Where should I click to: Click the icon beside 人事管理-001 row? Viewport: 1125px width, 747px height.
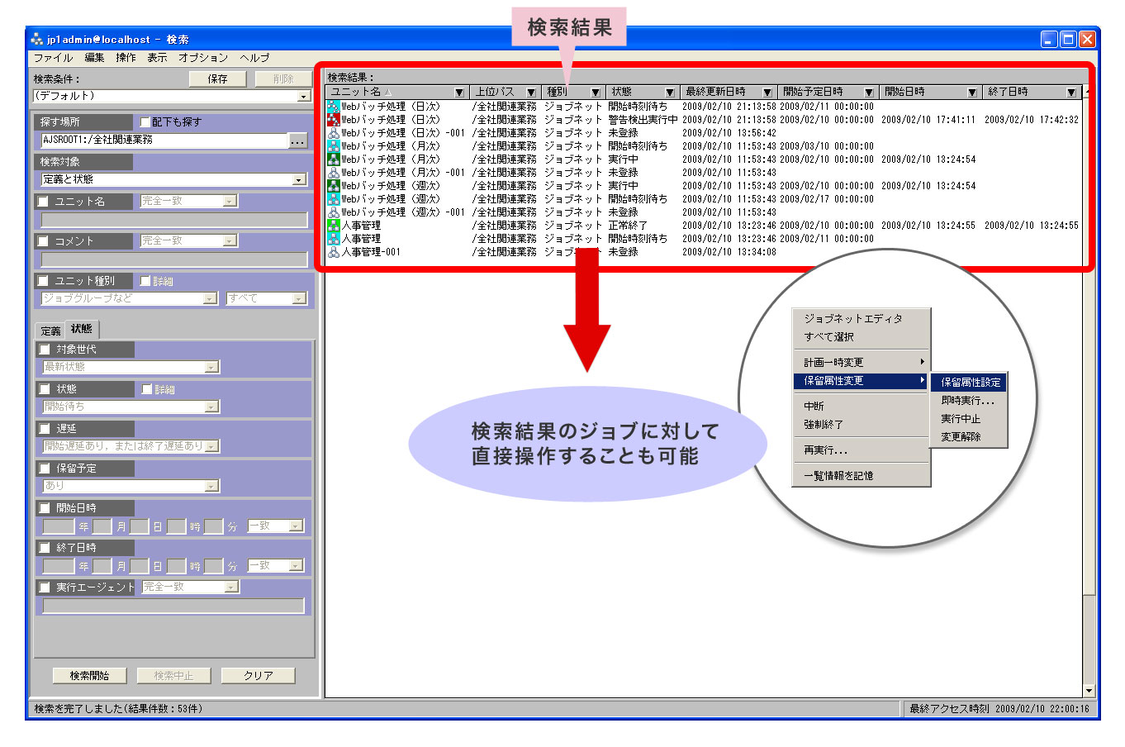(334, 252)
